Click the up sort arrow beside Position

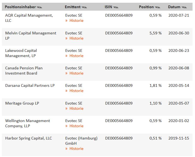pyautogui.click(x=159, y=7)
